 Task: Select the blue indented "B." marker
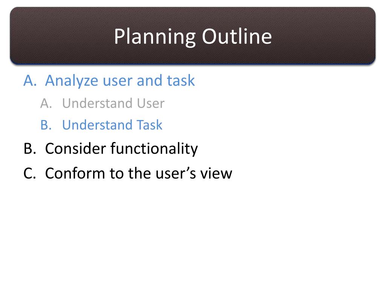pyautogui.click(x=46, y=125)
